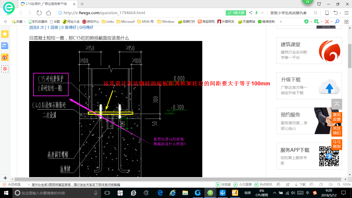The width and height of the screenshot is (352, 198).
Task: Click the browser forward arrow
Action: pos(30,13)
